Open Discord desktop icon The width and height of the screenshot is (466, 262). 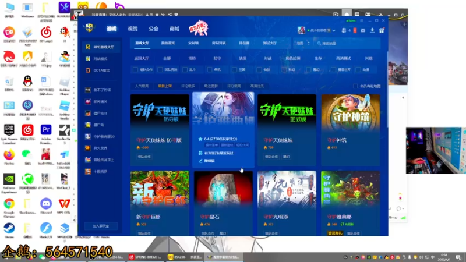[46, 204]
